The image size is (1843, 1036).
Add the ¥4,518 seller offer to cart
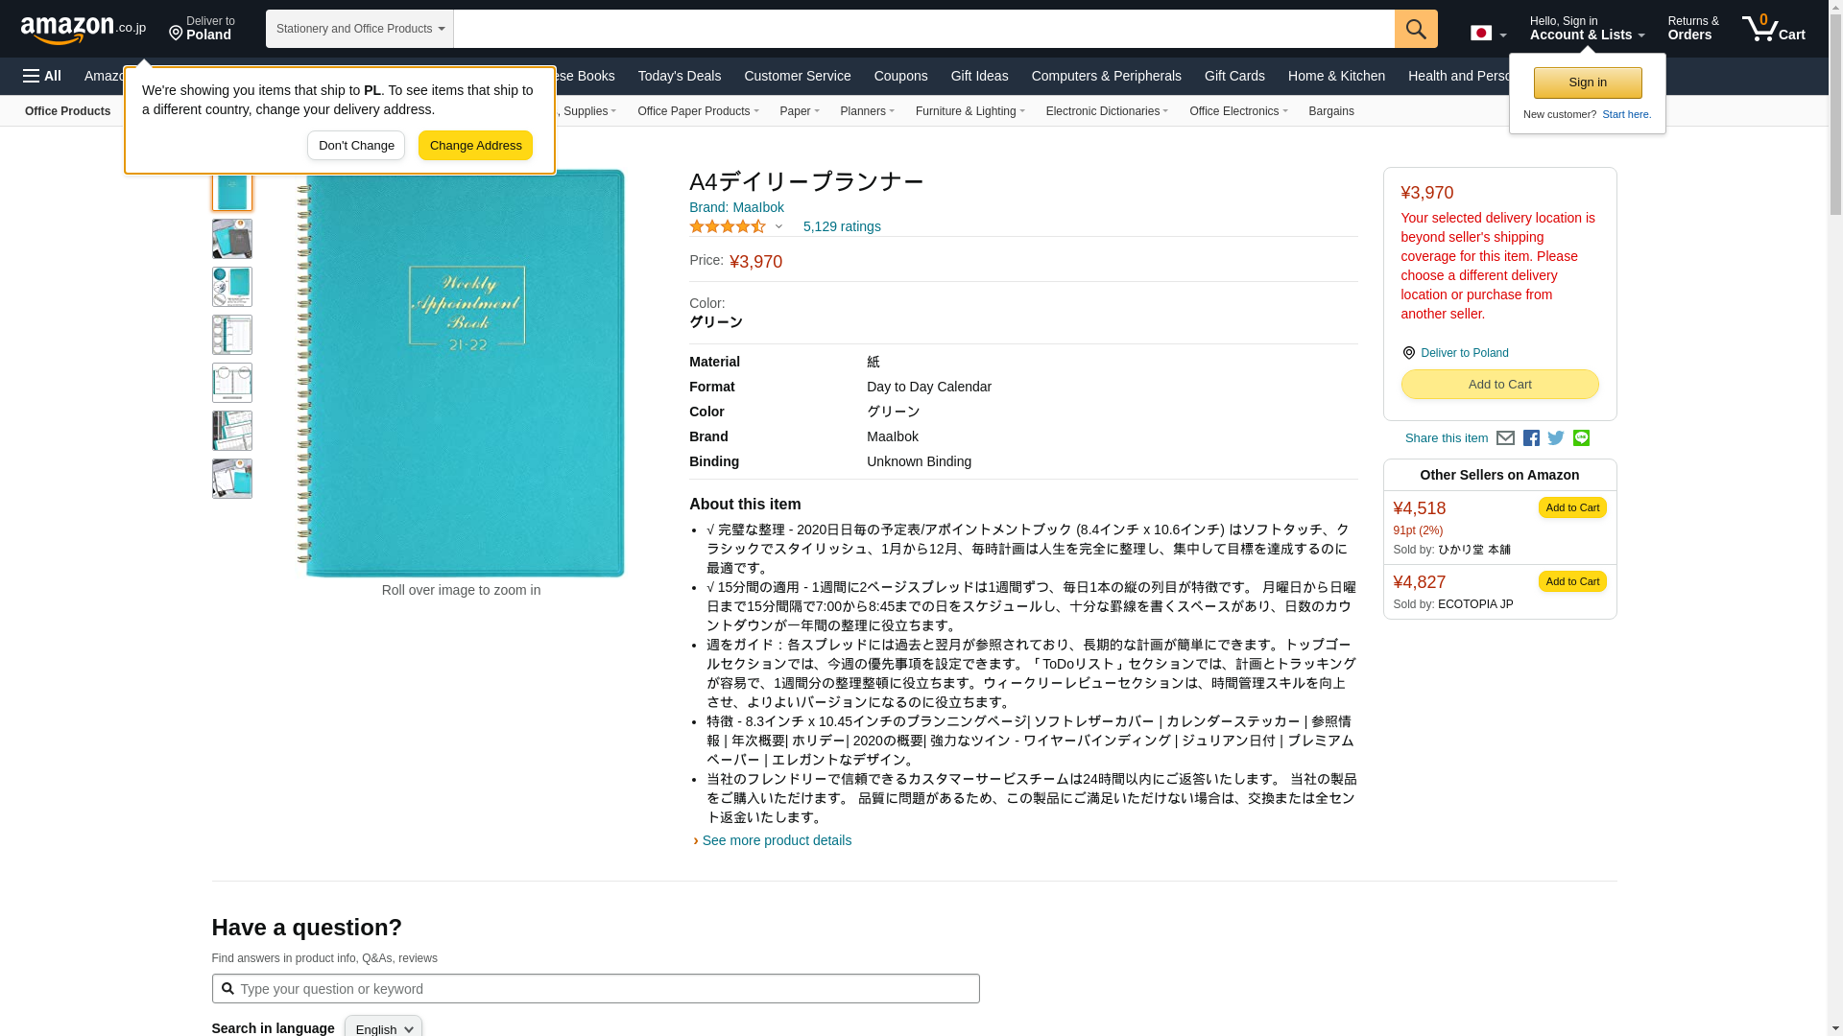(1572, 507)
